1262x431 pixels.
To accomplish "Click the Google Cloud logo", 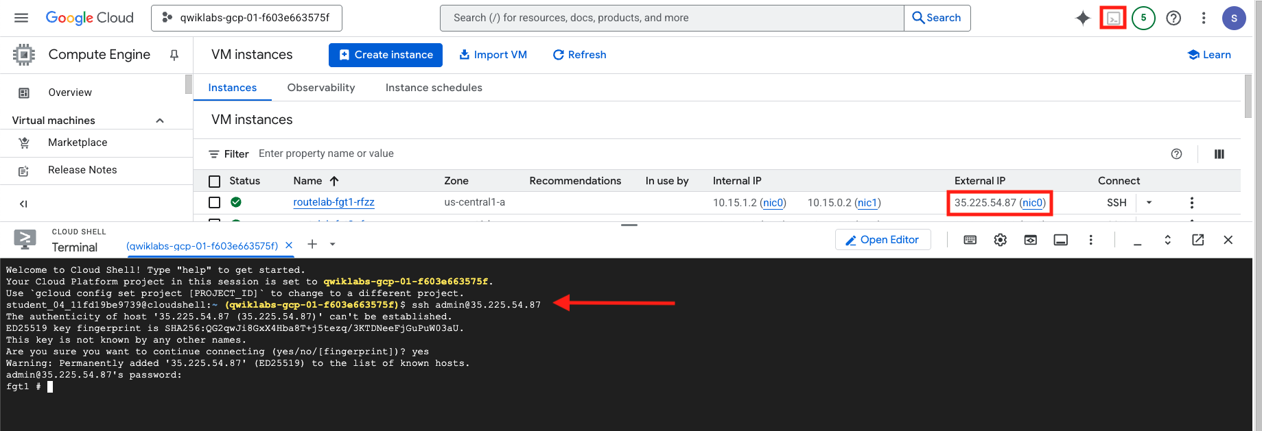I will (90, 18).
